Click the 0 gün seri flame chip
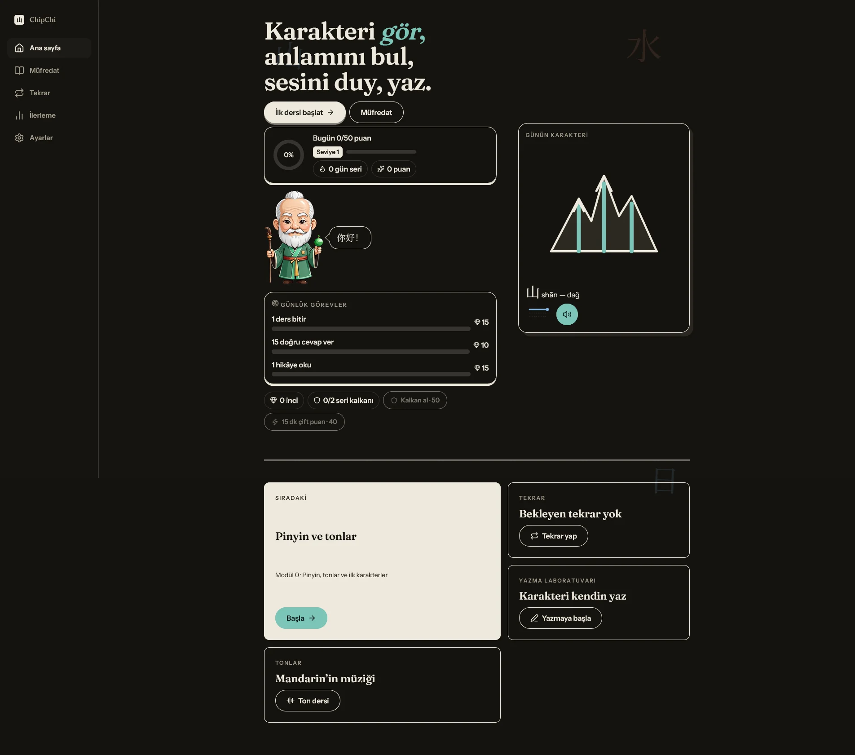The width and height of the screenshot is (855, 755). tap(340, 169)
